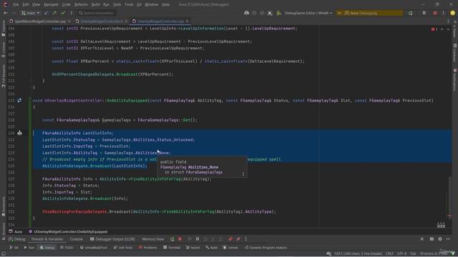The width and height of the screenshot is (458, 257).
Task: Click the blue update project arrow icon
Action: pos(46,13)
